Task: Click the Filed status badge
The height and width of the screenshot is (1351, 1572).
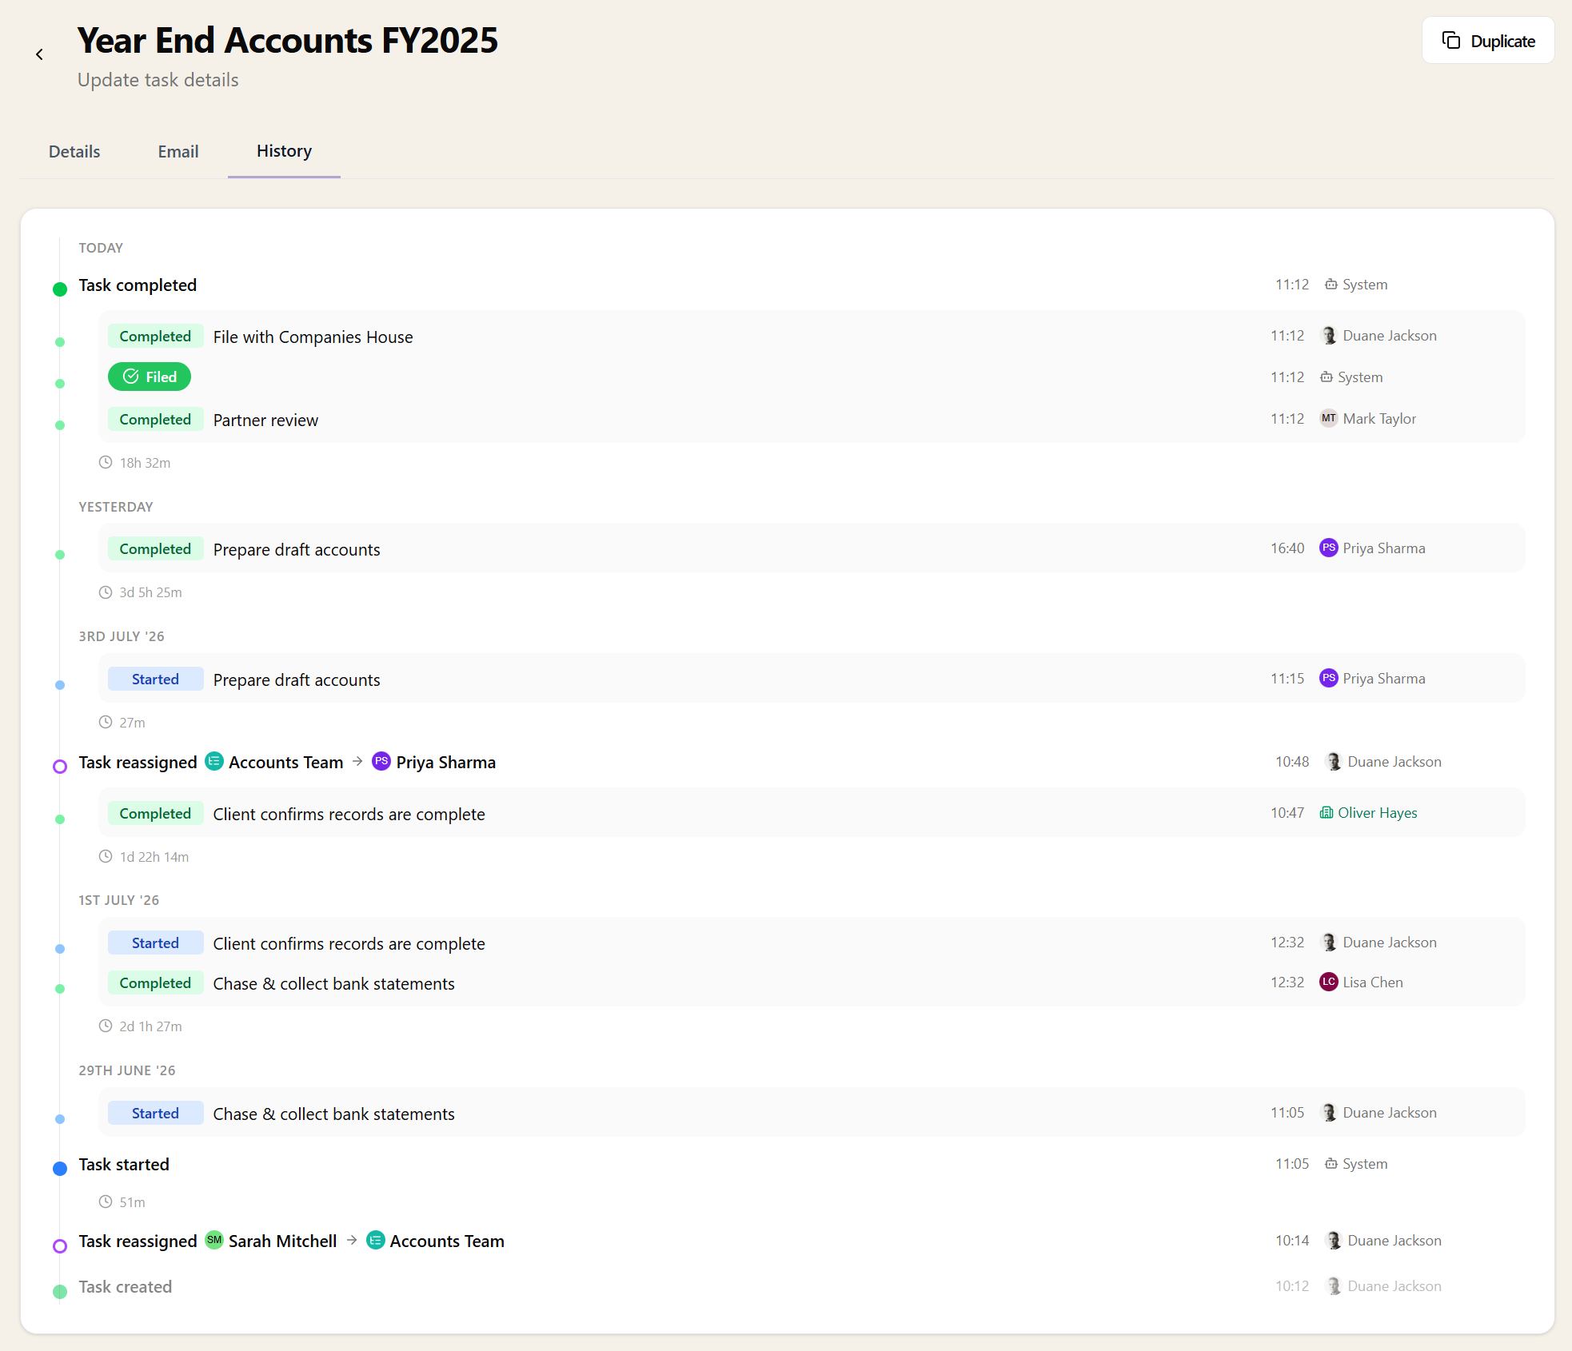Action: pyautogui.click(x=150, y=377)
